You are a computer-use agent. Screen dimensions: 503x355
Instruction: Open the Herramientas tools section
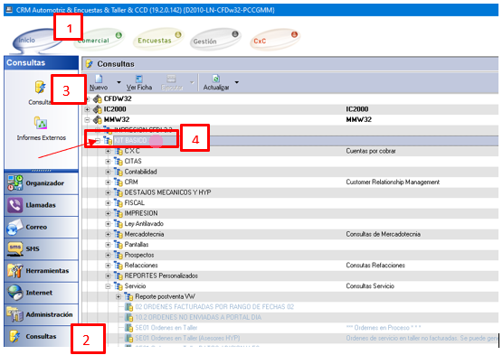[41, 271]
